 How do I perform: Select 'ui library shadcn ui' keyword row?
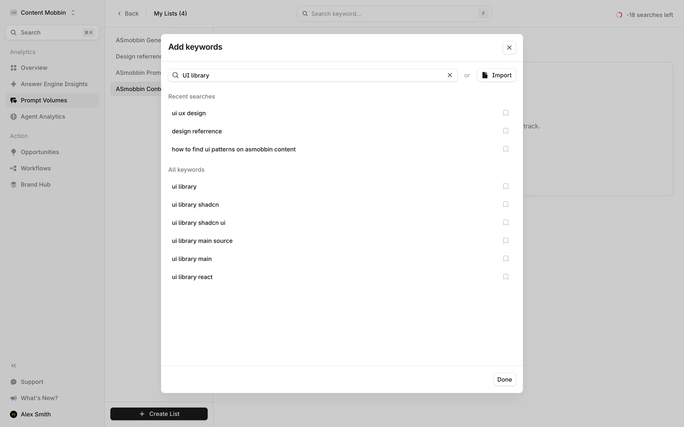[x=198, y=223]
